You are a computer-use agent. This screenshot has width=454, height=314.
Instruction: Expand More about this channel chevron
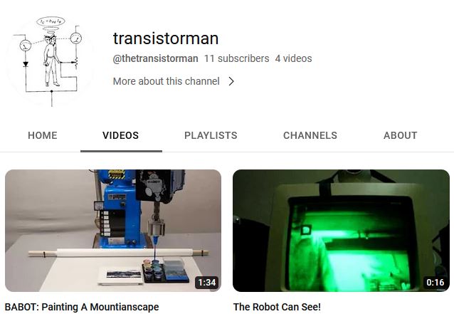(231, 81)
